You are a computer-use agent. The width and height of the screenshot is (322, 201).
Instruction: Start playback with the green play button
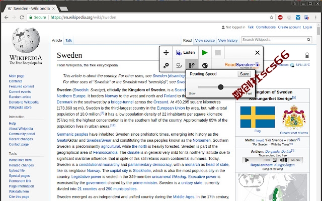tap(205, 52)
